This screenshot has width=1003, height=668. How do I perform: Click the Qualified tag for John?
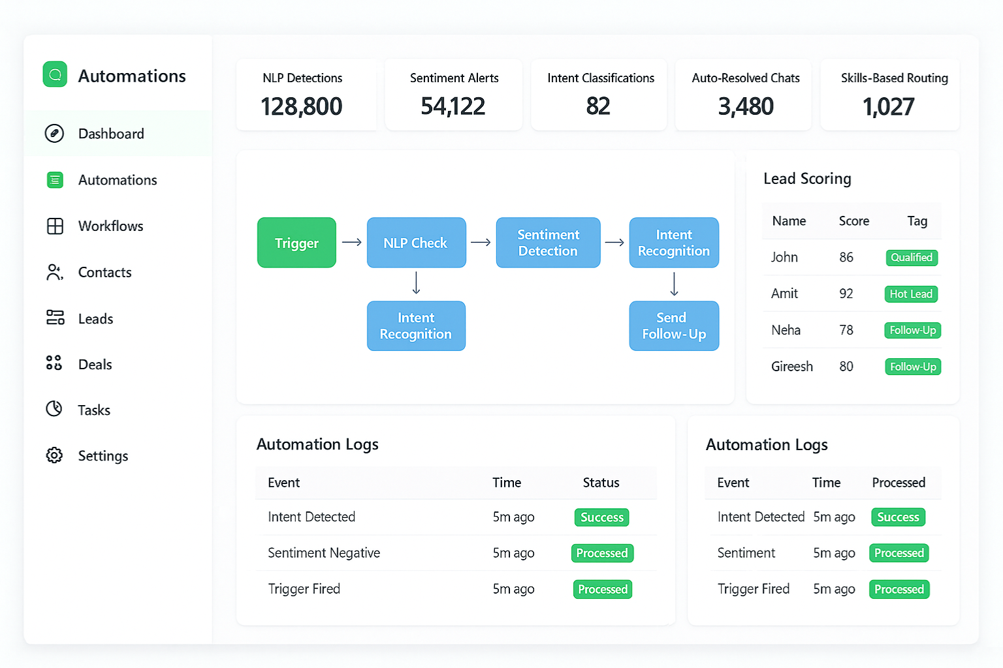pyautogui.click(x=912, y=258)
